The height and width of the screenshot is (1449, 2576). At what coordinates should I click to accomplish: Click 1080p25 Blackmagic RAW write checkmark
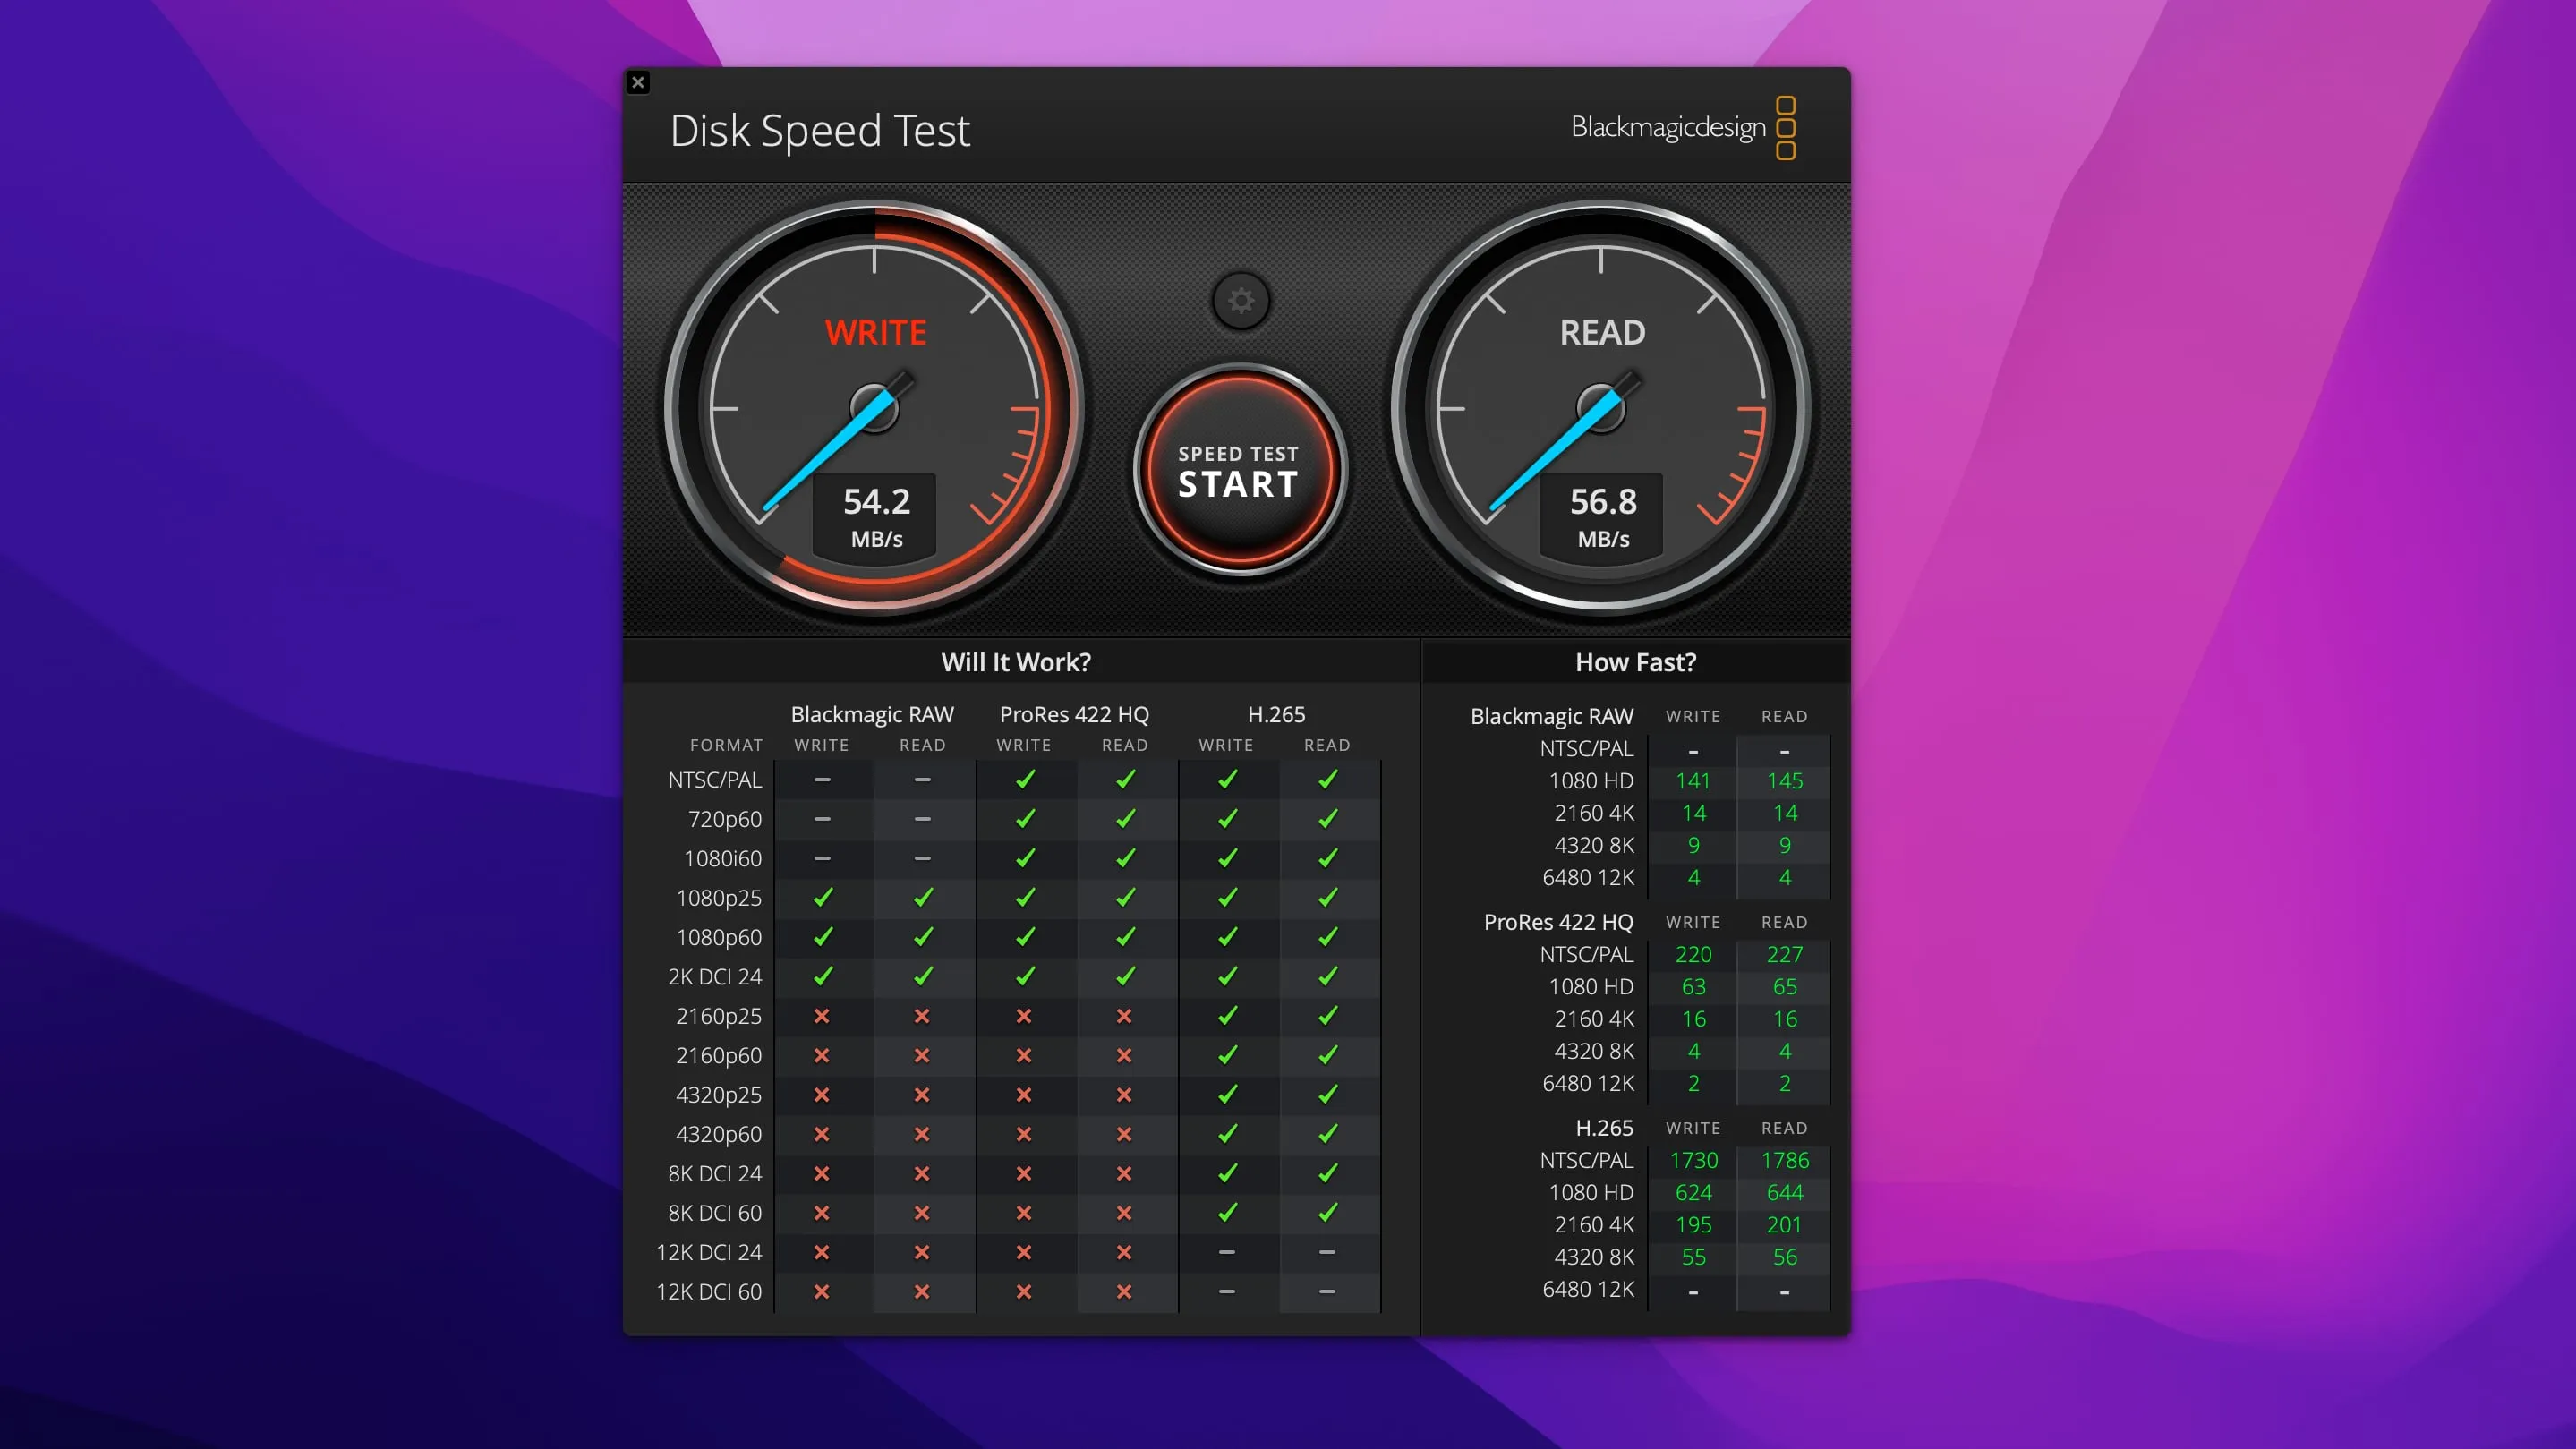tap(822, 898)
